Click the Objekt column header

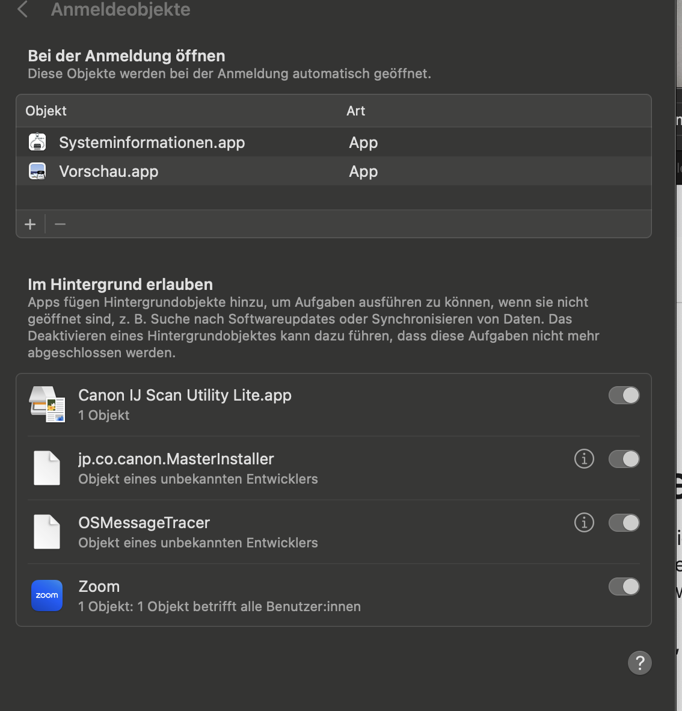pos(46,111)
